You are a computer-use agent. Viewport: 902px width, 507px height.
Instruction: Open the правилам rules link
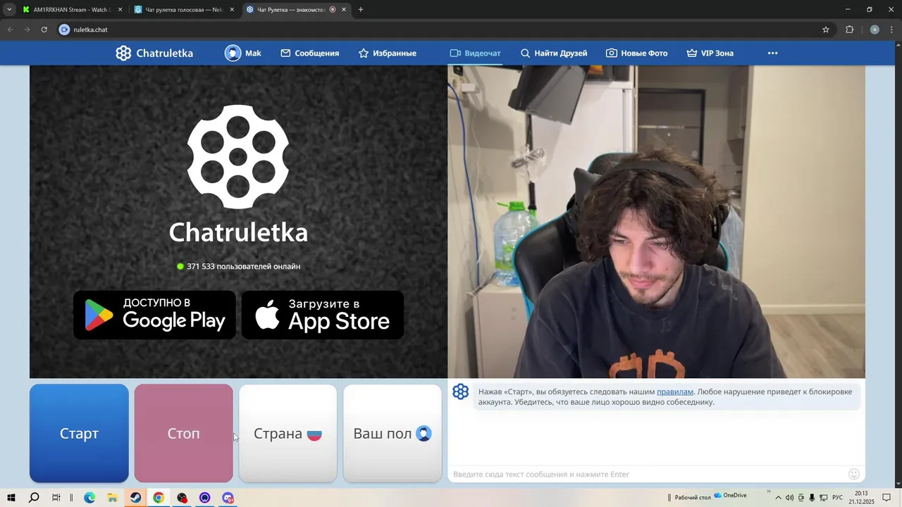(x=675, y=392)
